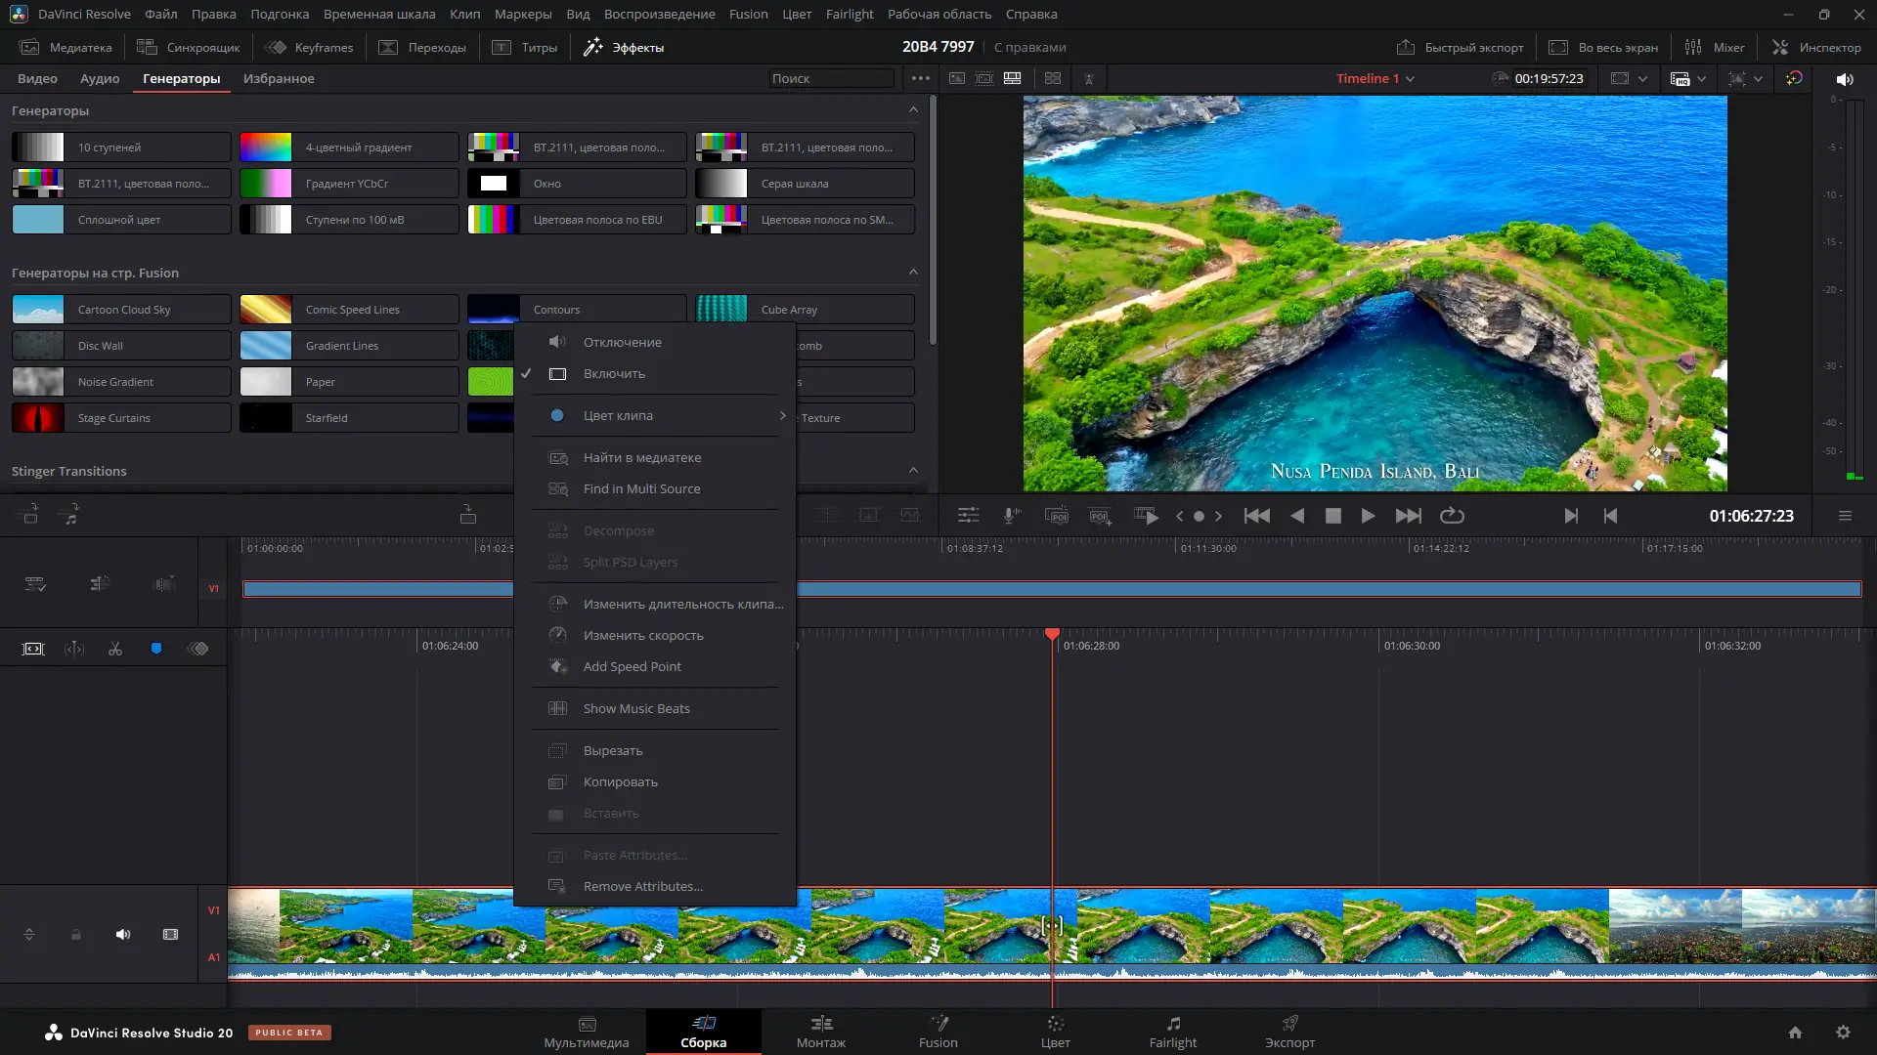Open the Timeline 1 dropdown
This screenshot has width=1877, height=1055.
point(1375,79)
